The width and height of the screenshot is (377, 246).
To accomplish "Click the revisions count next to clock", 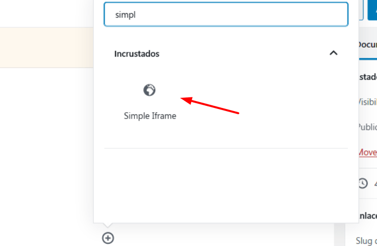I will tap(375, 184).
